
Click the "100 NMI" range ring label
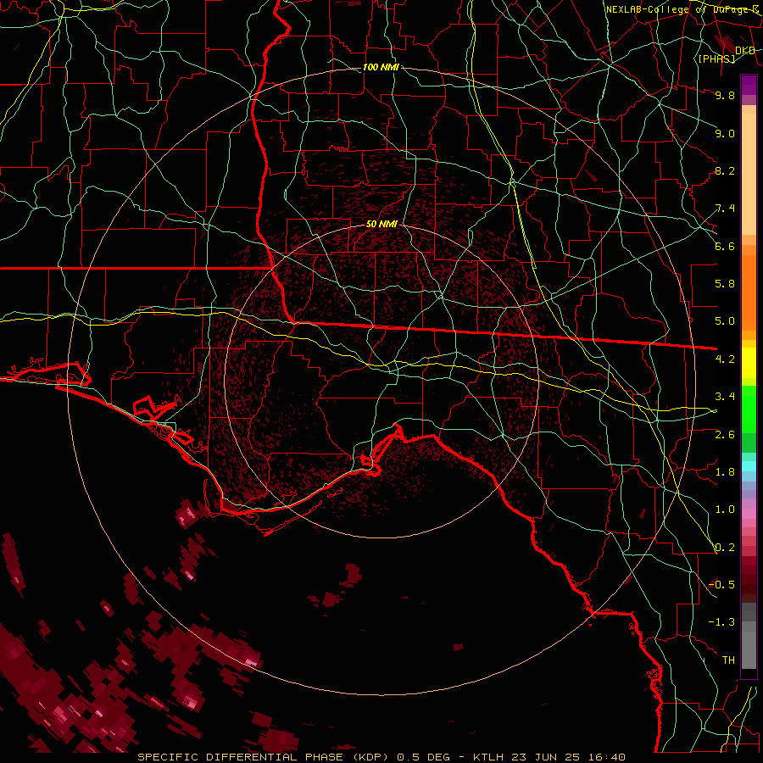(x=381, y=67)
